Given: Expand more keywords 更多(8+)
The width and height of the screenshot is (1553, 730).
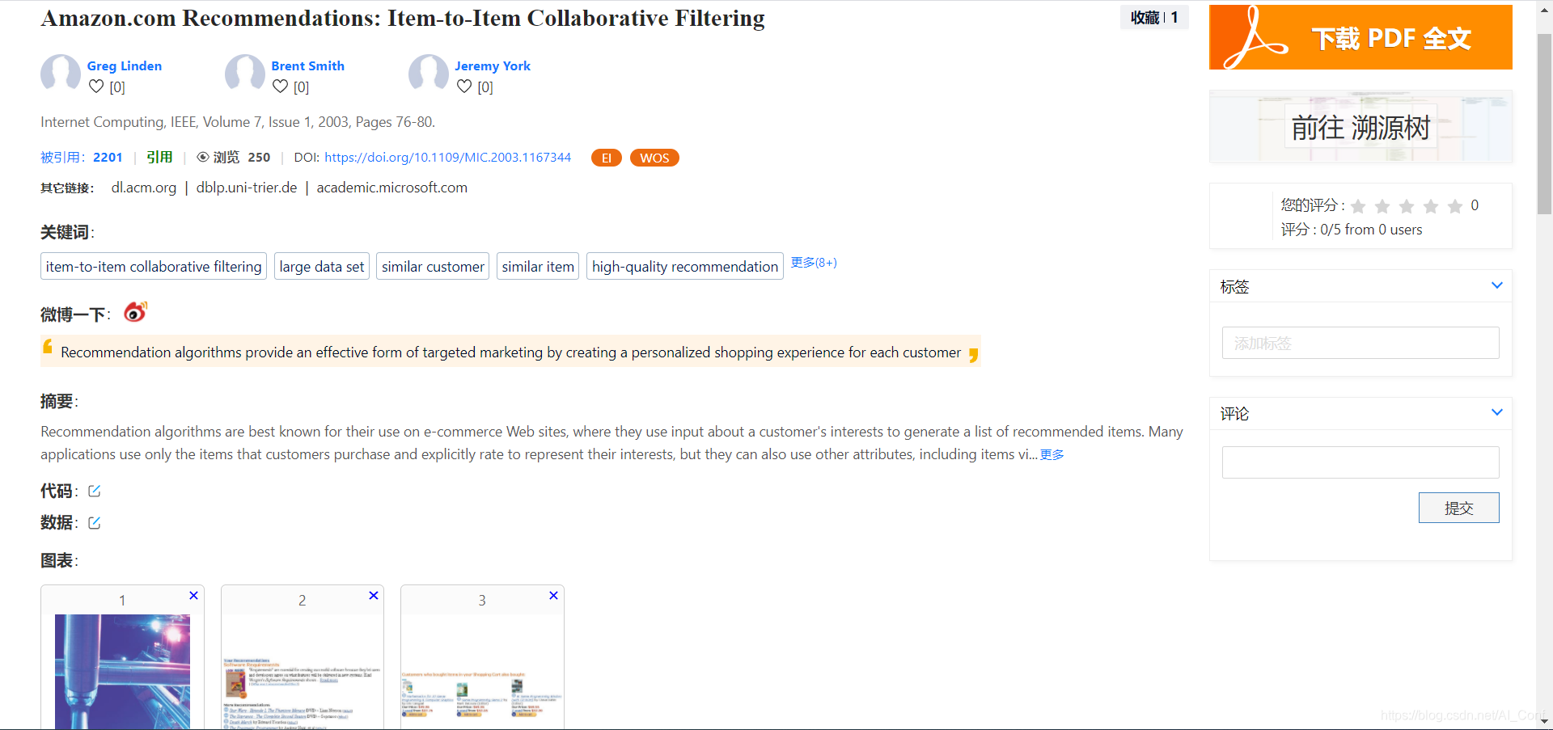Looking at the screenshot, I should click(814, 263).
